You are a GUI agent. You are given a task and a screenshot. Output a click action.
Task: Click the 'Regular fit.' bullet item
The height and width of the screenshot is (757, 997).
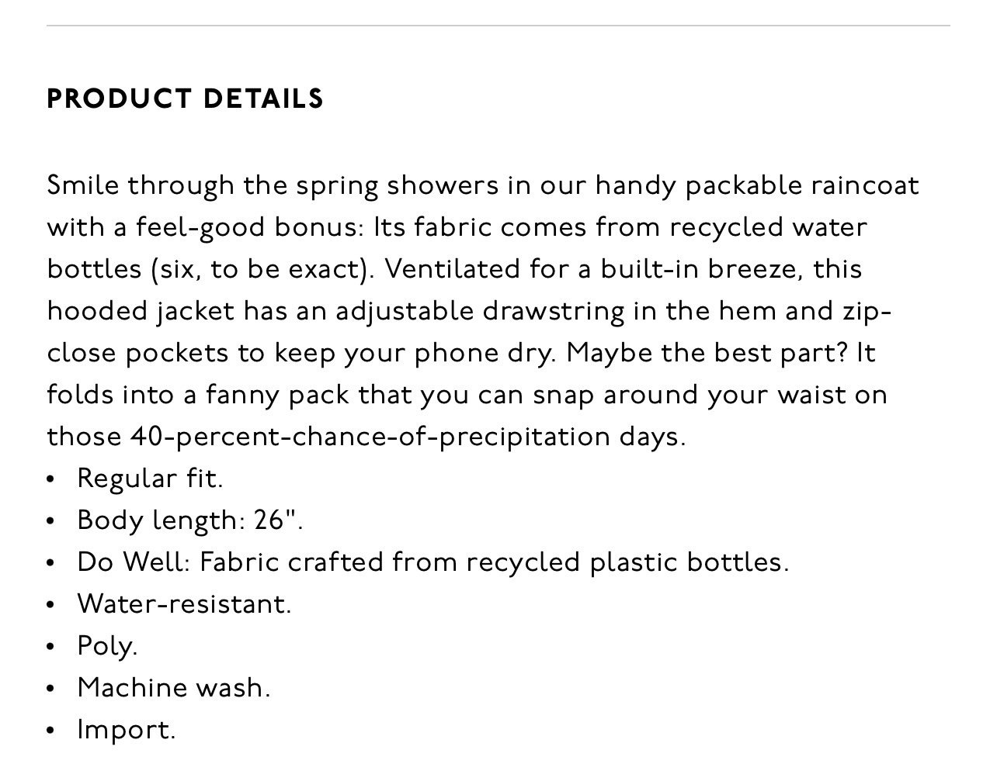(150, 478)
